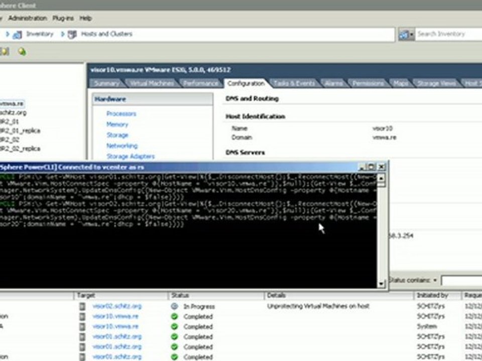Screen dimensions: 482x361
Task: Click the first visor01.schitz.org target link
Action: pyautogui.click(x=117, y=336)
